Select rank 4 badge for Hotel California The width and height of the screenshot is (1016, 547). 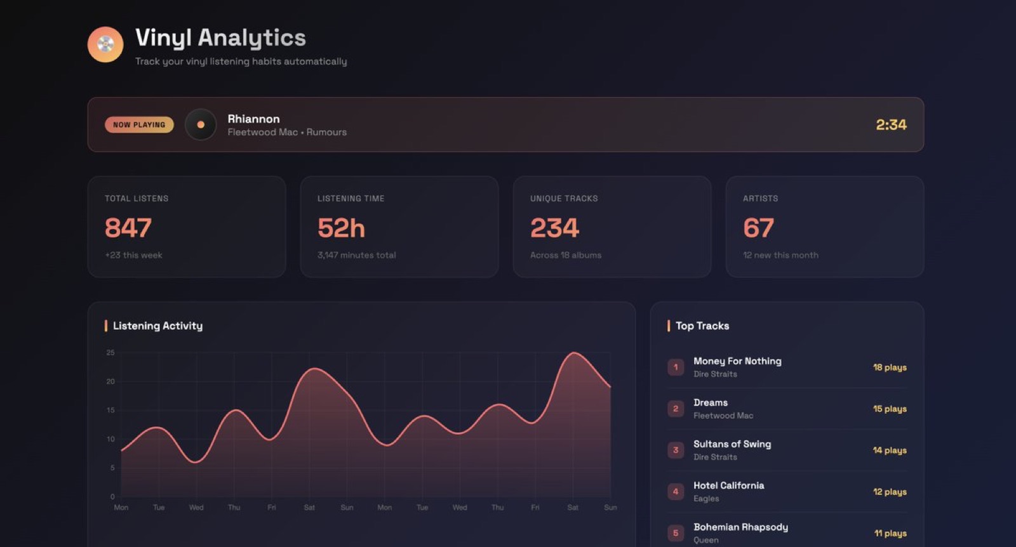[x=676, y=491]
